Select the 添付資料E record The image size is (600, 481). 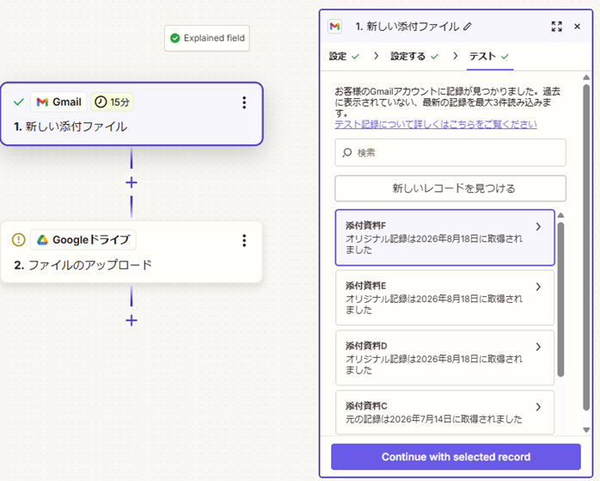[x=444, y=298]
